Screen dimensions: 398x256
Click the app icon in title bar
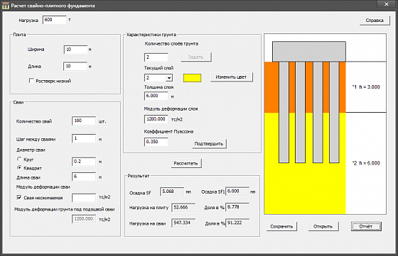(x=6, y=6)
